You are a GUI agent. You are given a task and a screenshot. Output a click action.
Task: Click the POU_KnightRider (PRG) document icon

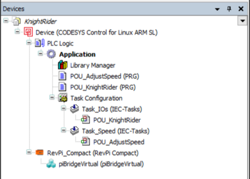(62, 87)
